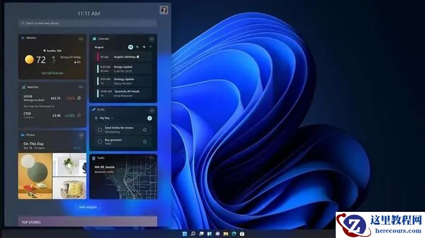This screenshot has width=425, height=238.
Task: Select the WGRB Woodgrove Bank row
Action: click(x=52, y=98)
